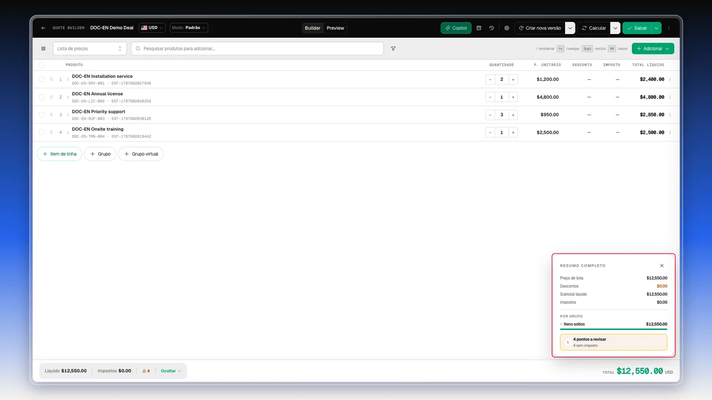Check the Installation service row checkbox
Screen dimensions: 712x400
click(42, 79)
